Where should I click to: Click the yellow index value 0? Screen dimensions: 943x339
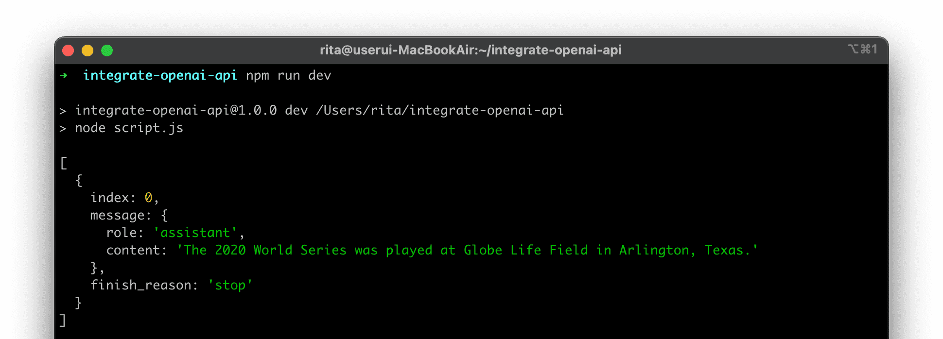(148, 198)
